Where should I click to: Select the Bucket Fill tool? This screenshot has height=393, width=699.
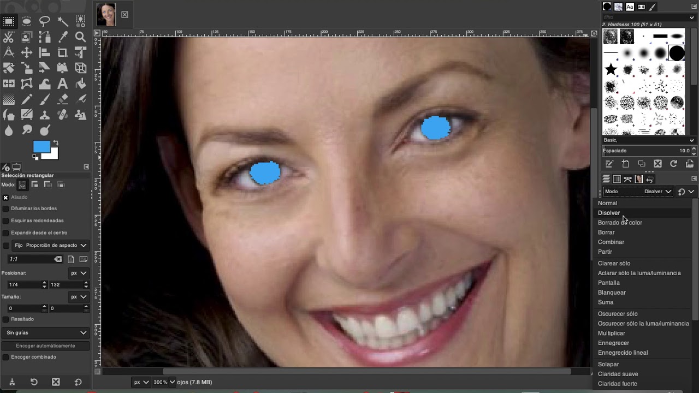click(81, 84)
